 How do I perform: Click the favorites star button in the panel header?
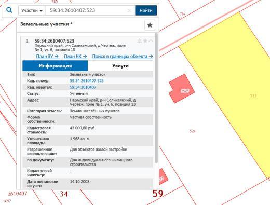coord(150,25)
